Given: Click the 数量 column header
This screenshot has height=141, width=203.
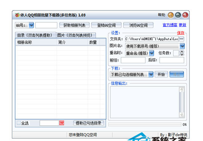Looking at the screenshot, I should point(94,42).
